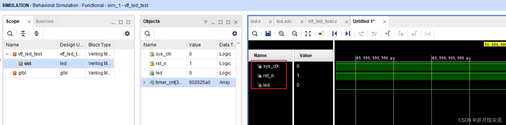Select the Untitled 1* waveform tab
Viewport: 506px width, 125px height.
pos(364,22)
